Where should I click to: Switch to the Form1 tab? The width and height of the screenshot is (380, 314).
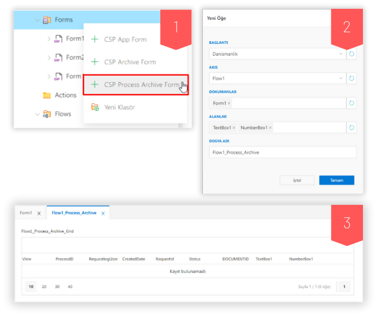(x=26, y=213)
